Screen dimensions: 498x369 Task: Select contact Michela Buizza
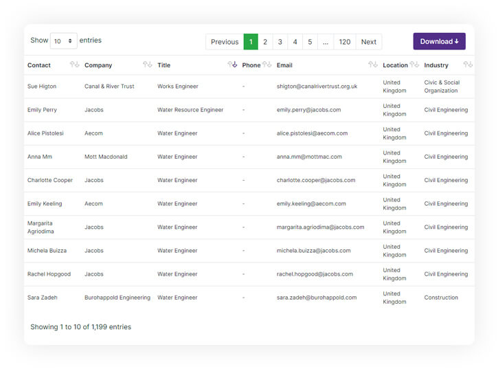coord(47,250)
